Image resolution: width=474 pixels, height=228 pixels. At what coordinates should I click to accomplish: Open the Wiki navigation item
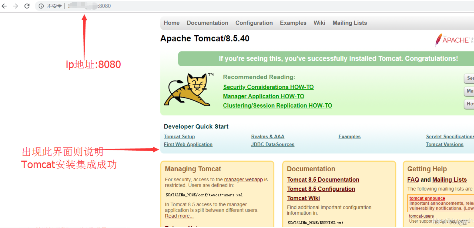click(x=319, y=23)
